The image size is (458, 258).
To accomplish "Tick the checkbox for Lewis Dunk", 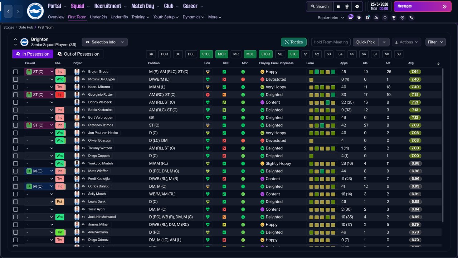I will pos(15,202).
